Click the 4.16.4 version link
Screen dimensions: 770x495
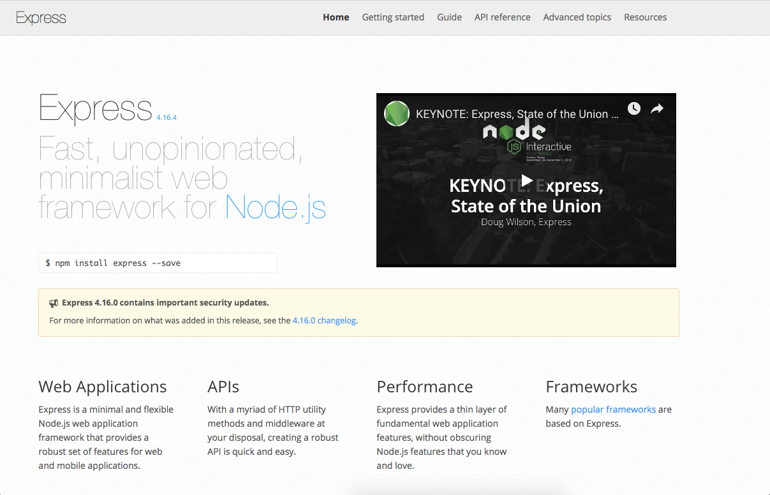[166, 117]
